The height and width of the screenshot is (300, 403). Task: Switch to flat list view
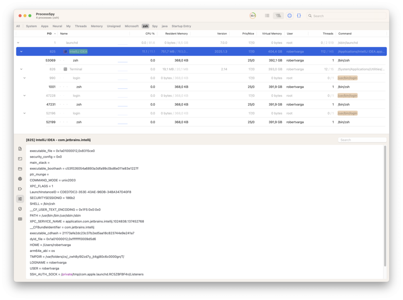point(267,16)
